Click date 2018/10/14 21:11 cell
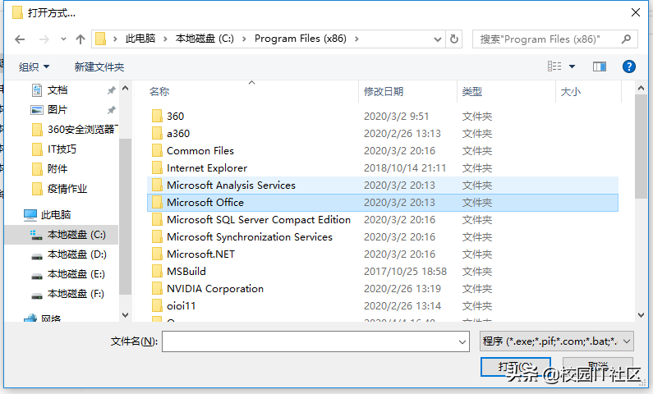 click(405, 167)
